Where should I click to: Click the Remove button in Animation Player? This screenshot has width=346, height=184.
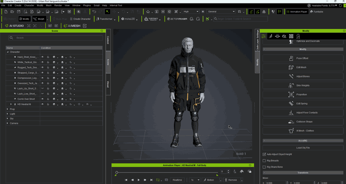(x=231, y=180)
